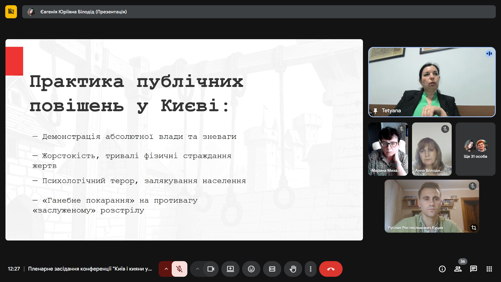Open meeting details info icon

442,269
